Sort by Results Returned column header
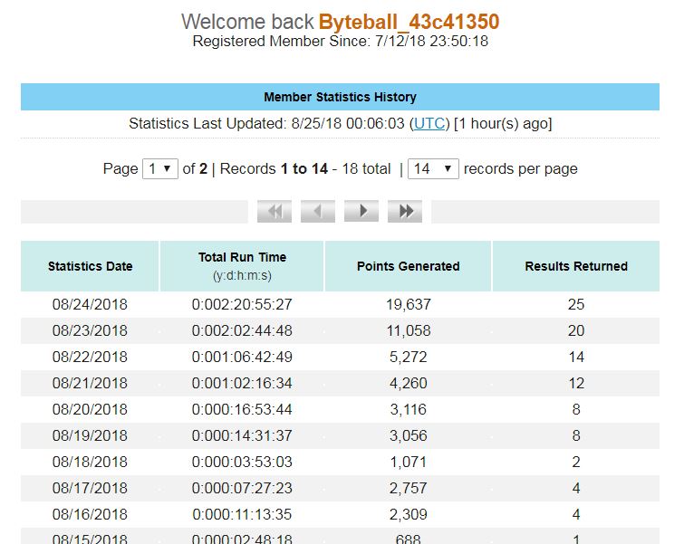 [576, 266]
